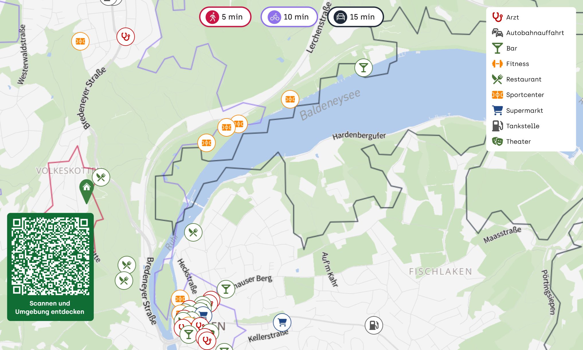Select the doctor marker near Bredeneyer Straße
The image size is (583, 350).
point(126,37)
